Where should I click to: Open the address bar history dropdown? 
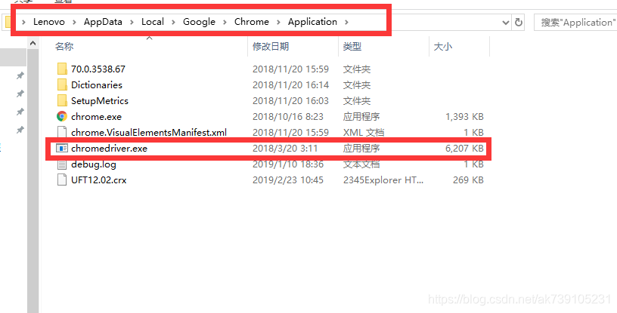(x=506, y=23)
